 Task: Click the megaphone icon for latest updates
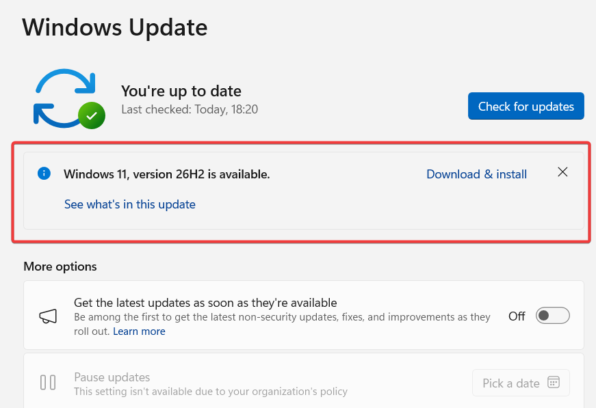click(49, 316)
